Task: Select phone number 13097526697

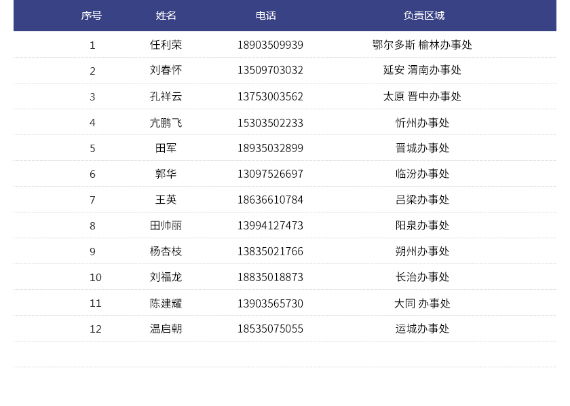Action: [x=270, y=174]
